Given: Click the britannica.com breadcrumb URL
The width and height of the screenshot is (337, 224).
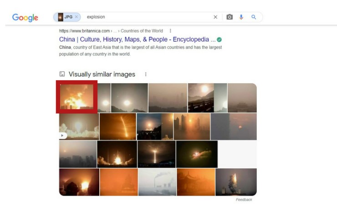Looking at the screenshot, I should coord(84,31).
